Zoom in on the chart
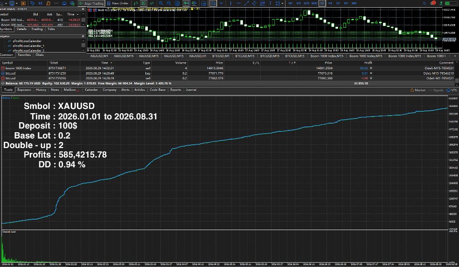The height and width of the screenshot is (267, 459). [x=161, y=3]
